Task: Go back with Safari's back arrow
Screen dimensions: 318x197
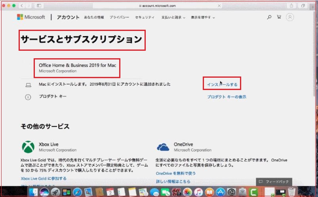Action: 22,6
